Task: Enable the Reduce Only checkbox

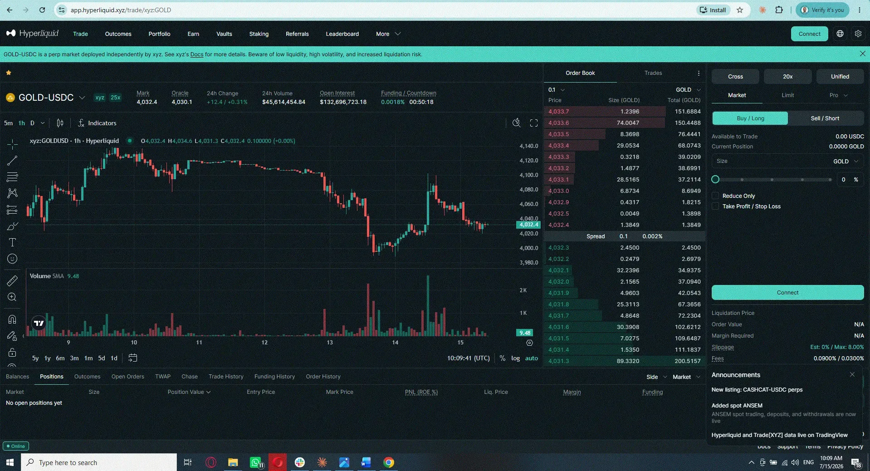Action: tap(716, 196)
